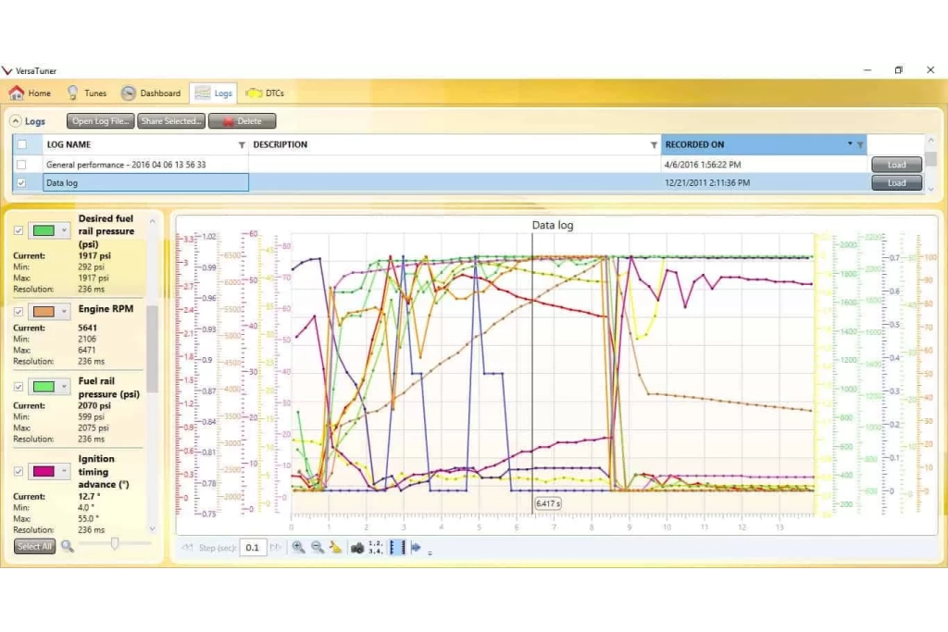The height and width of the screenshot is (632, 948).
Task: Switch to the Dashboard tab
Action: 151,93
